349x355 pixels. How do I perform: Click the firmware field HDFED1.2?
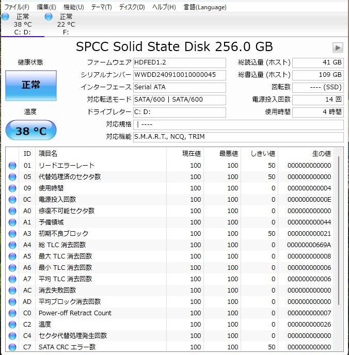pyautogui.click(x=179, y=63)
